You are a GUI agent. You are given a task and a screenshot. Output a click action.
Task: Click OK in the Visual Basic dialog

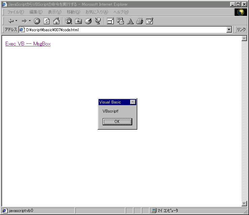click(x=117, y=122)
